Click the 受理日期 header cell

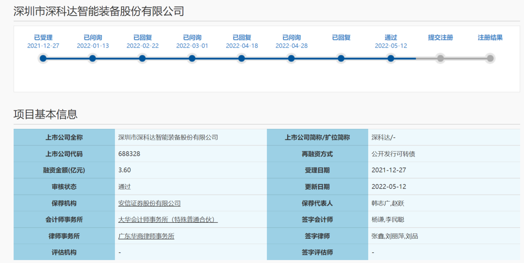(317, 170)
